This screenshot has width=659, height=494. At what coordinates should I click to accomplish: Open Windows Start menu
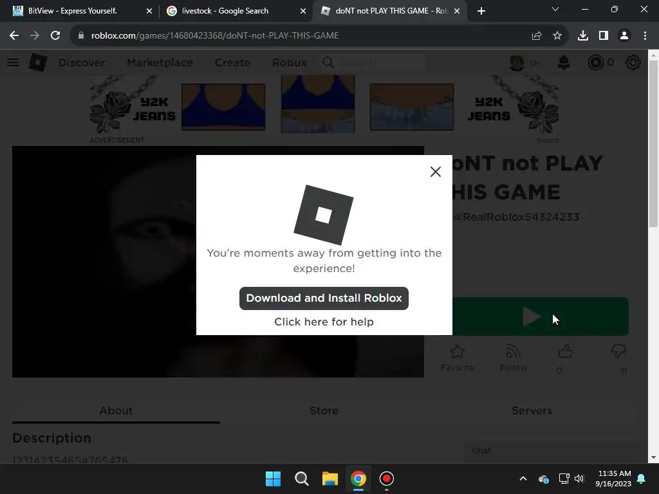pyautogui.click(x=273, y=479)
